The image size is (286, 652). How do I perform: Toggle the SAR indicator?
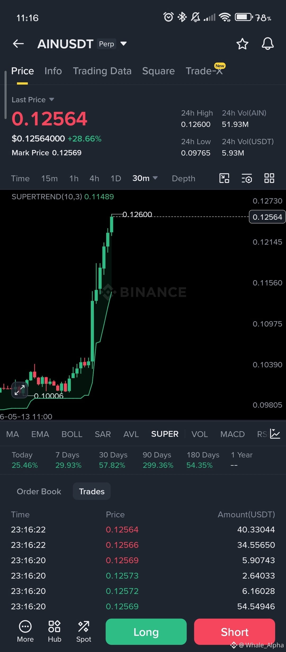103,434
